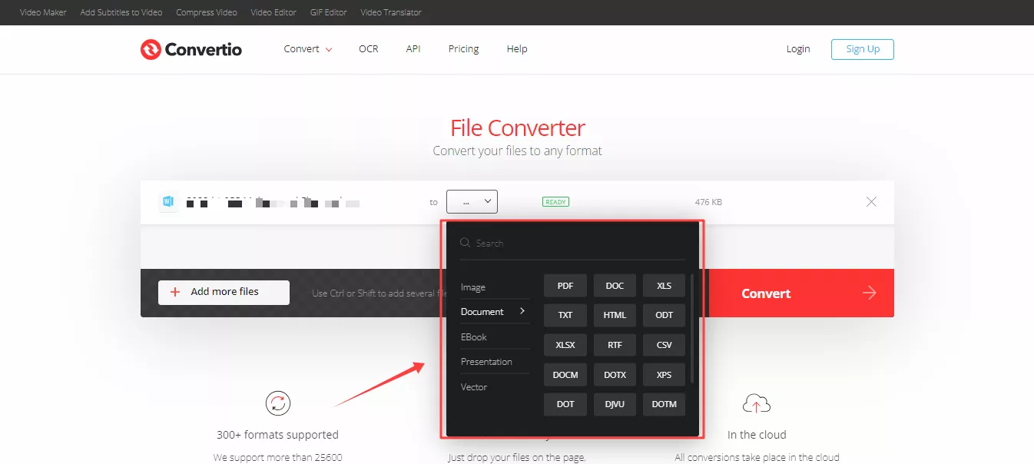Click the arrow icon inside the Convert button
1034x464 pixels.
coord(869,293)
